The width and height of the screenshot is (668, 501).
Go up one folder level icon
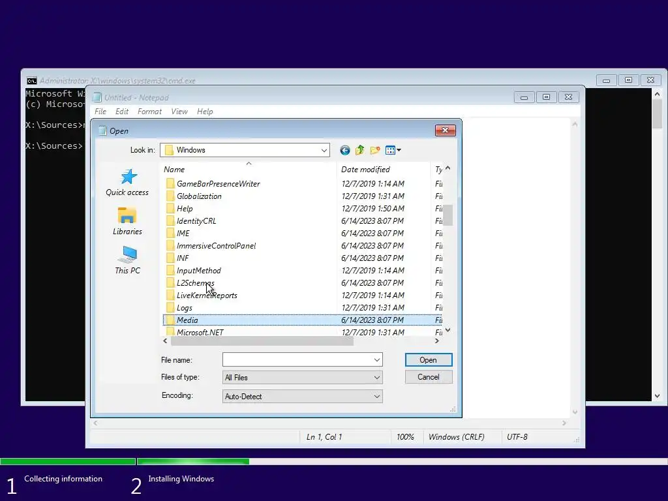point(359,150)
